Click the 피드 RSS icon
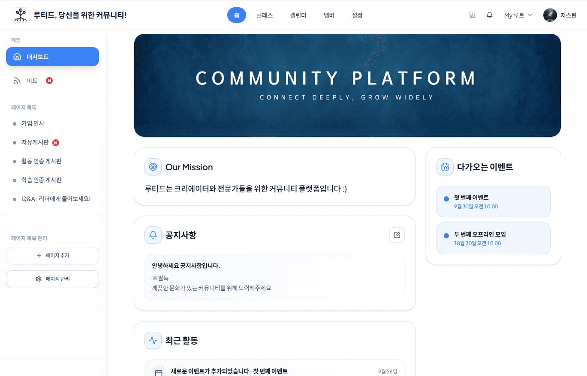The image size is (587, 376). click(x=17, y=81)
